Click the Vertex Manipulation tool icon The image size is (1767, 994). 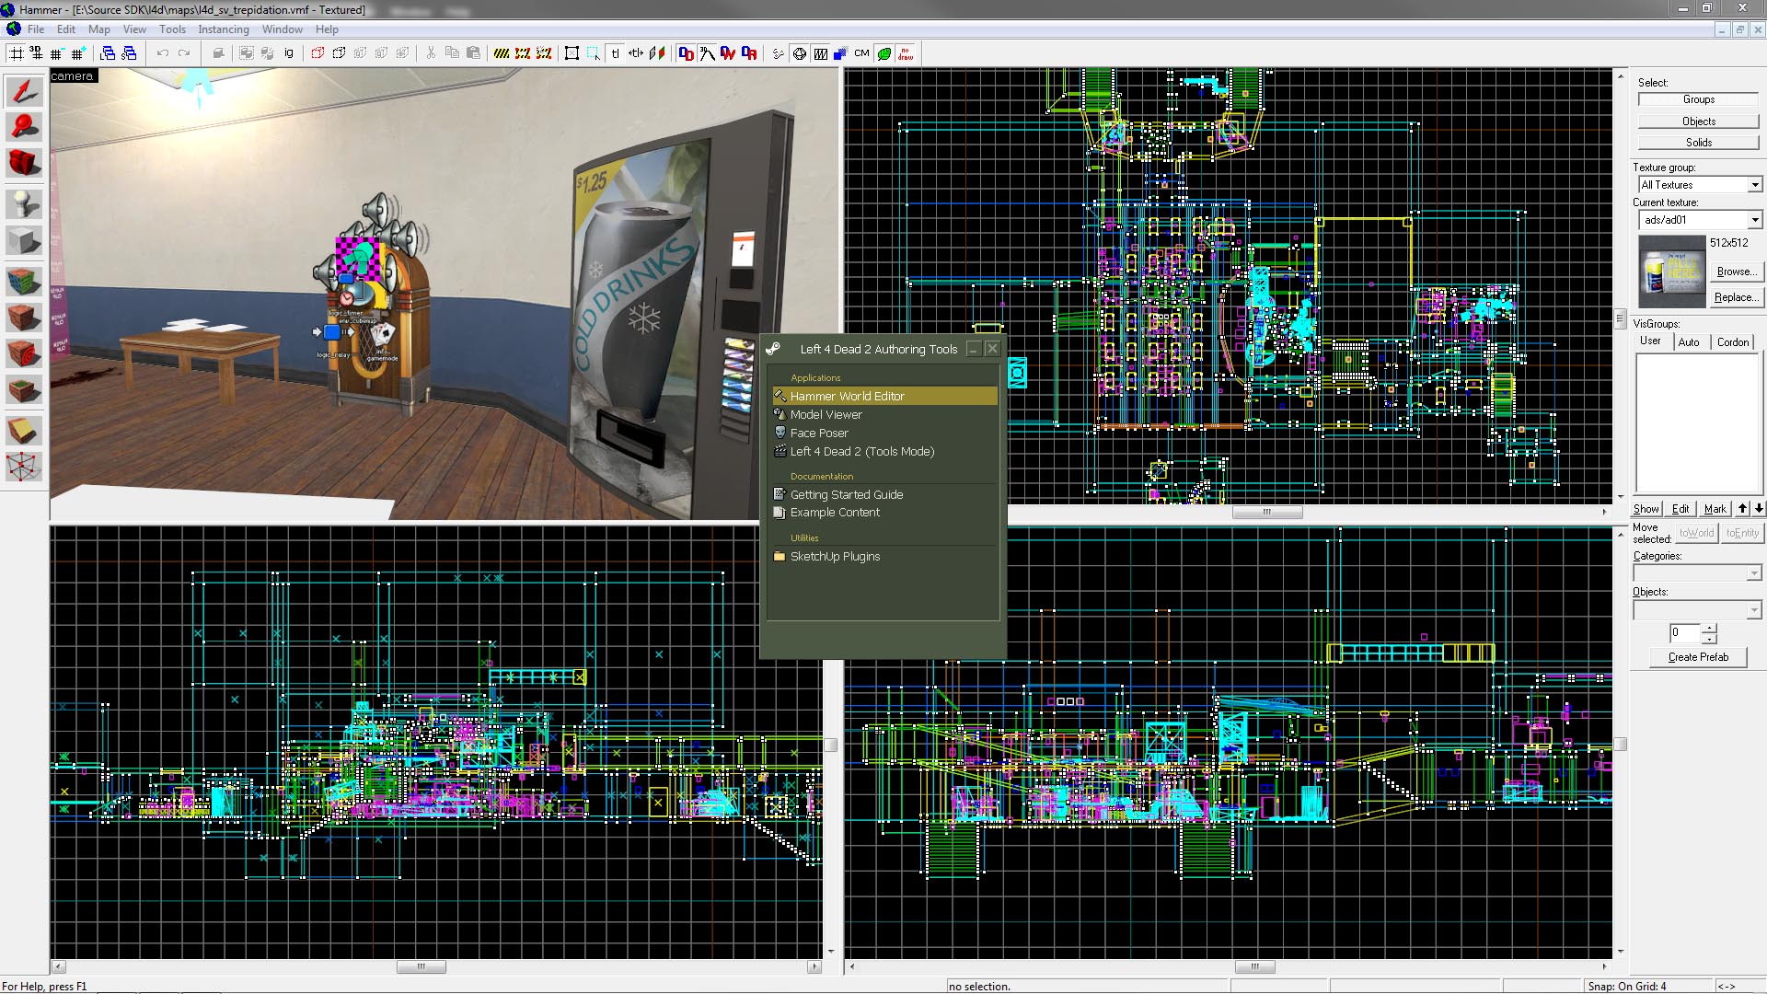point(22,468)
